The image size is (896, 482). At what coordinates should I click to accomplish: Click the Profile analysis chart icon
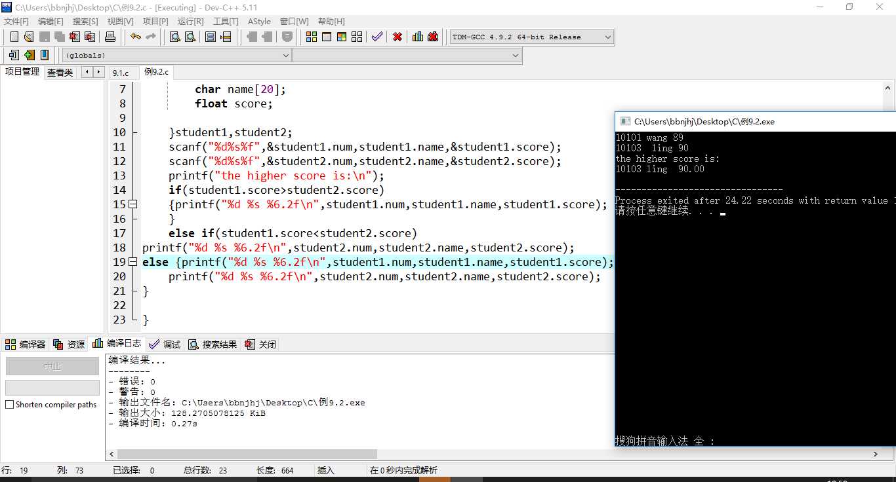coord(418,37)
